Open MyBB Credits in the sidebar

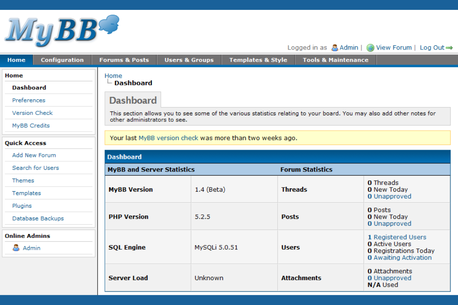31,126
